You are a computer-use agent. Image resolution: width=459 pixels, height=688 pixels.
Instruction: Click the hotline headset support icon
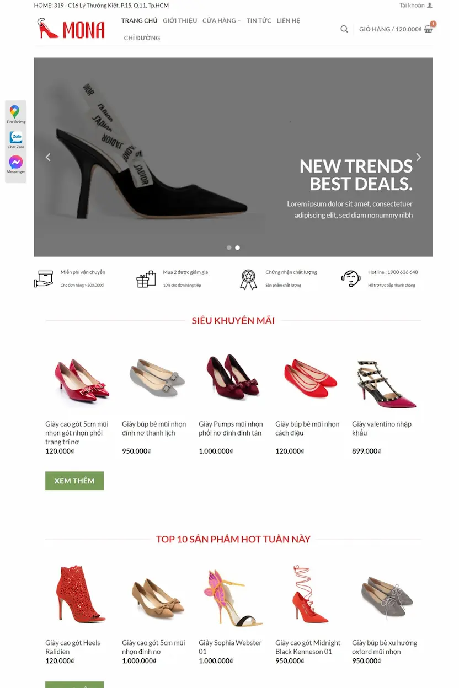[x=351, y=278]
